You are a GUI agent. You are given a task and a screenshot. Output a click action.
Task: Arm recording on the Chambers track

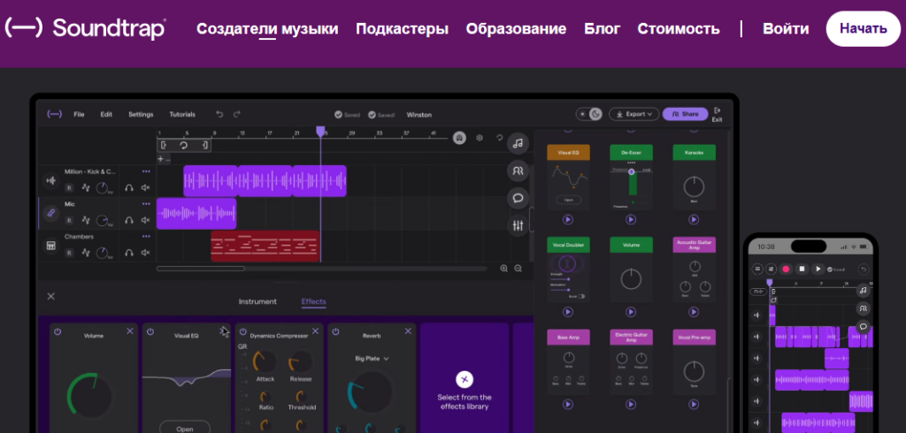point(69,253)
